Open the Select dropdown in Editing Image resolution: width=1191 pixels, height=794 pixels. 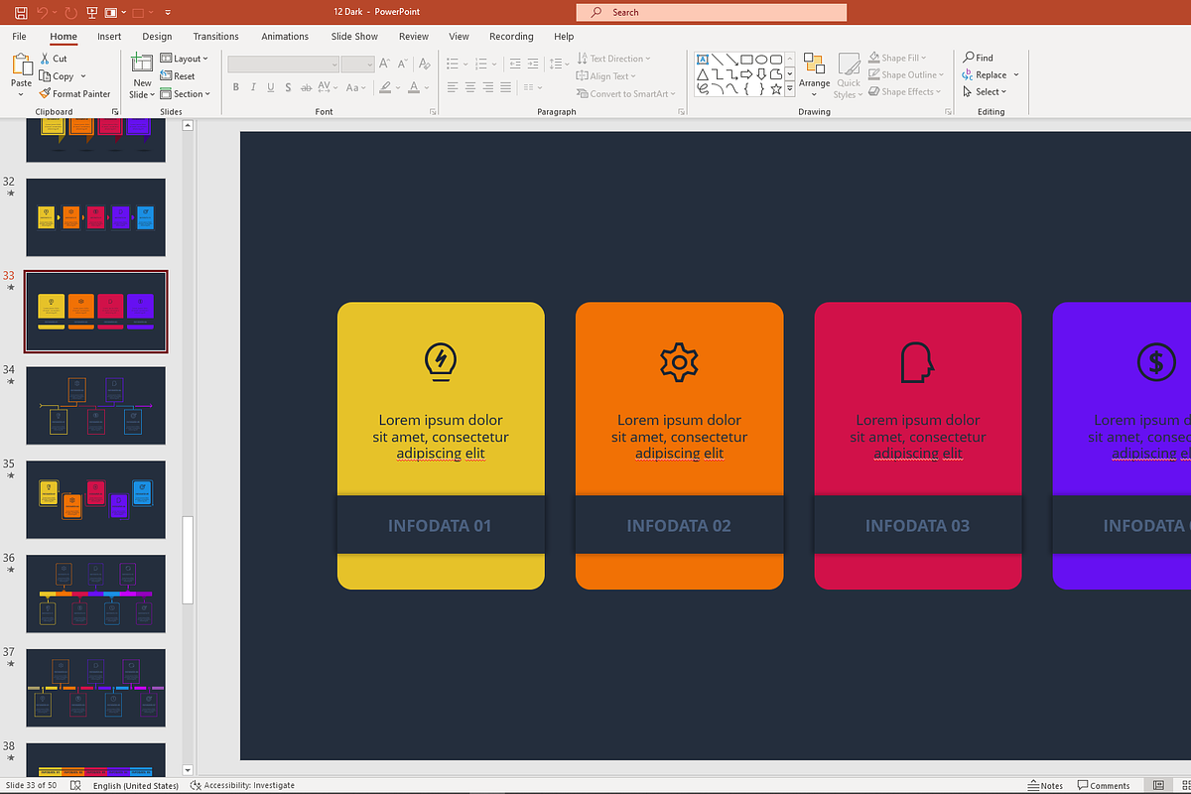click(985, 92)
